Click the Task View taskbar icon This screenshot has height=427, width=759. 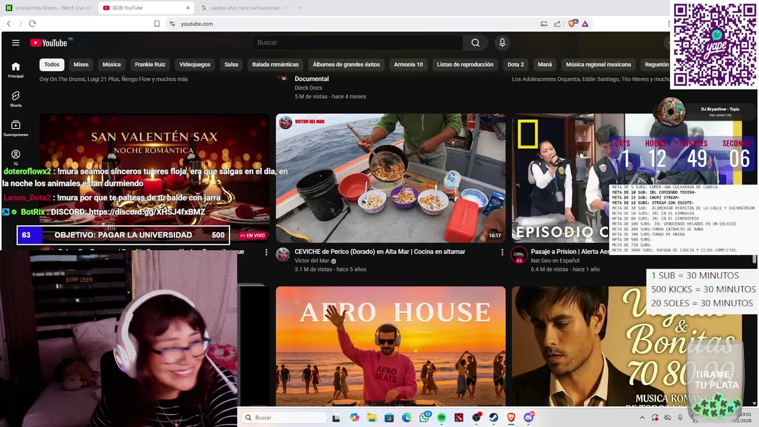click(x=337, y=418)
